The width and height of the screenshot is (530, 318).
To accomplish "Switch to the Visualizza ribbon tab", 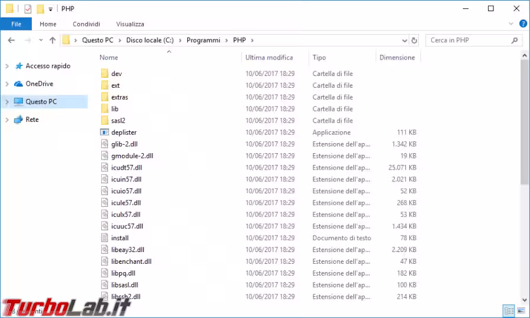I will tap(130, 24).
